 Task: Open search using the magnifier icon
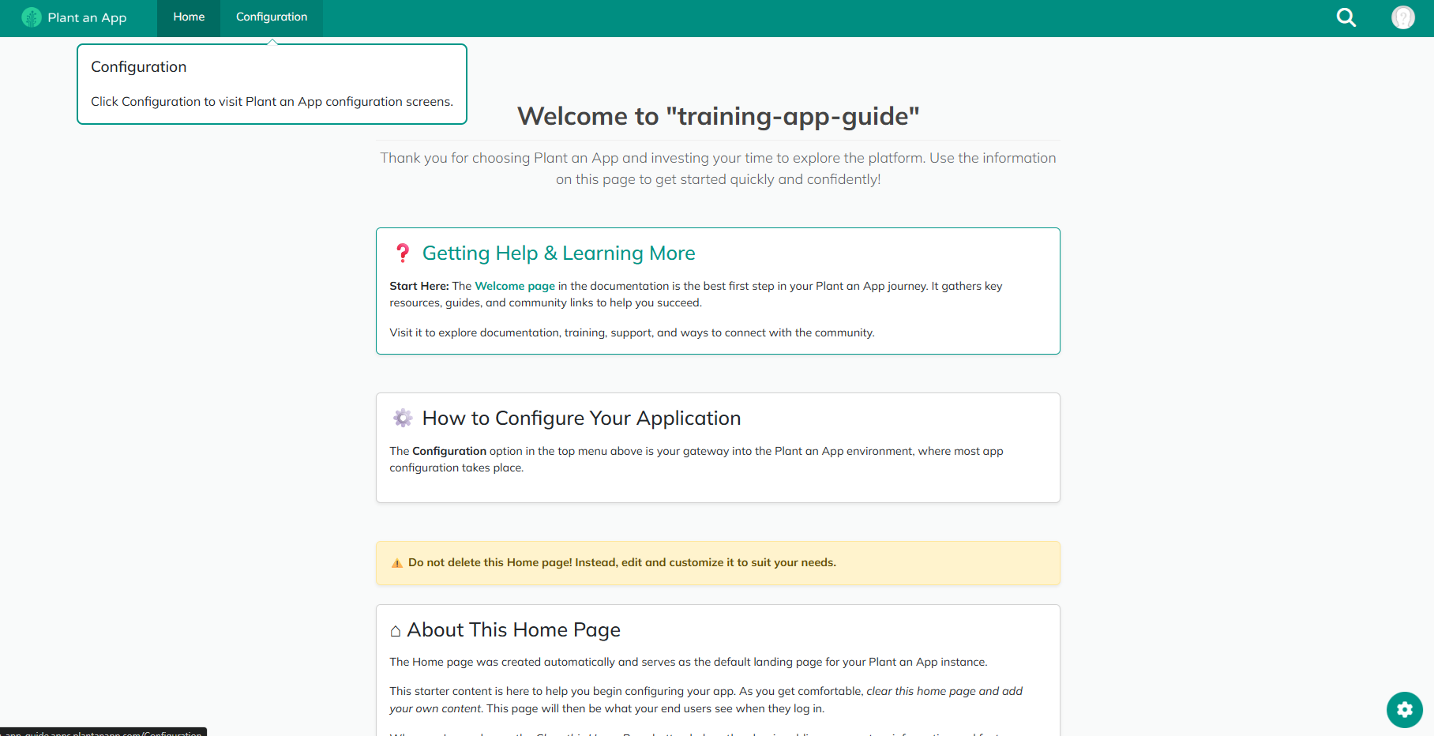point(1346,17)
